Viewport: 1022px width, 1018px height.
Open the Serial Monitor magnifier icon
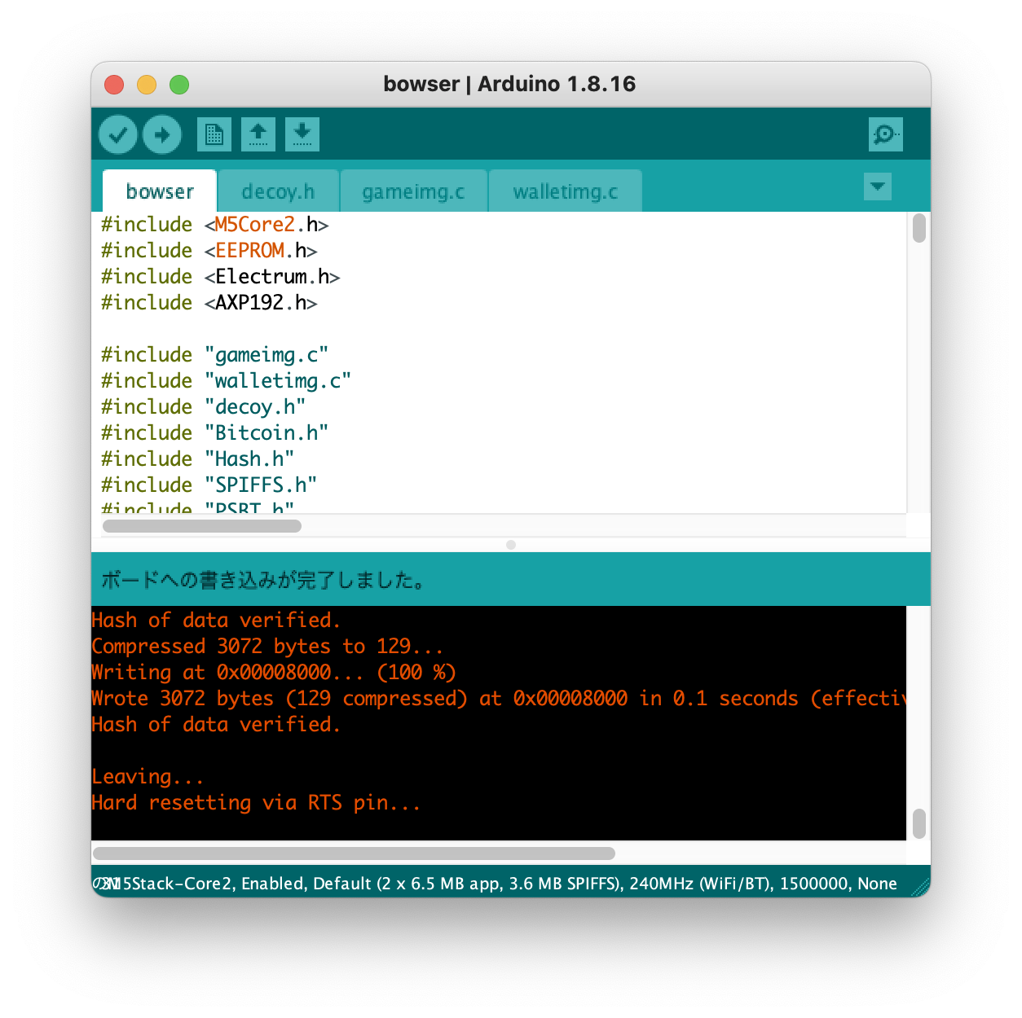point(886,134)
